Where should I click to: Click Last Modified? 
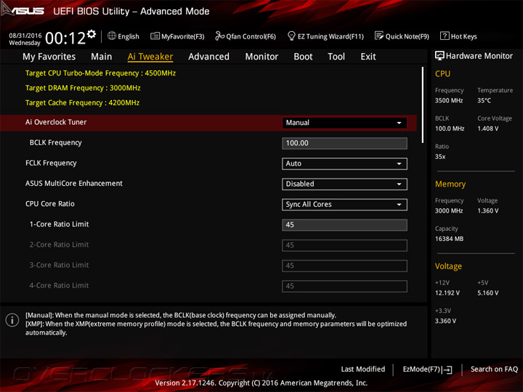tap(363, 369)
